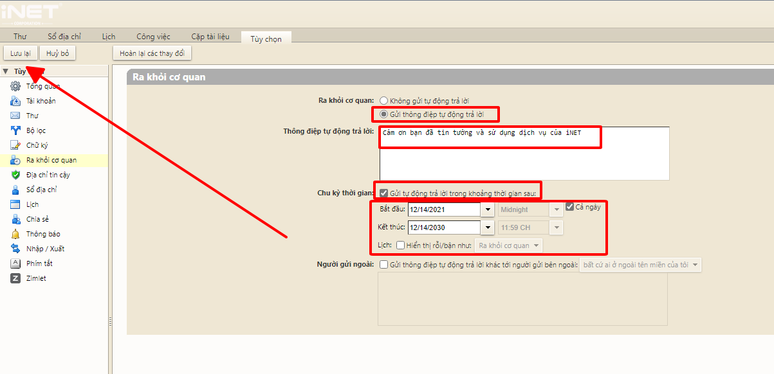Open the Địa chỉ tin cậy shield icon
This screenshot has height=374, width=774.
pyautogui.click(x=15, y=175)
